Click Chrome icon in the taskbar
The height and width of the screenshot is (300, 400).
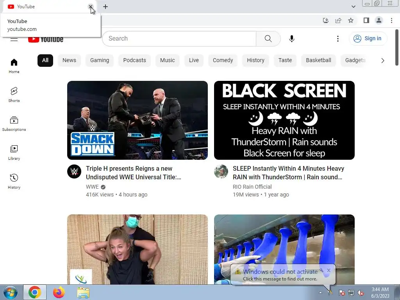pyautogui.click(x=35, y=292)
